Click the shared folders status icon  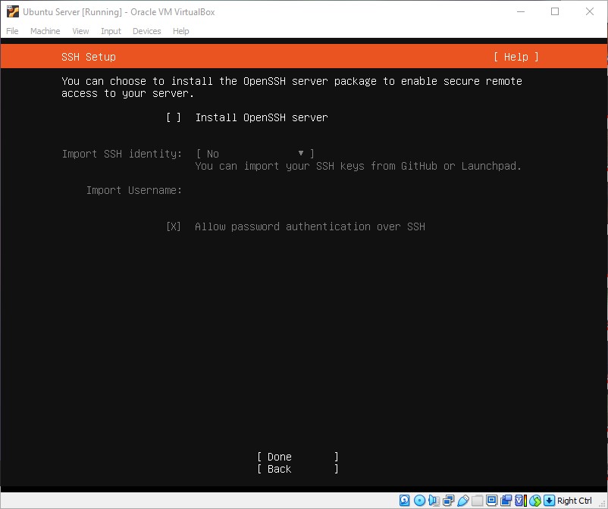(478, 501)
